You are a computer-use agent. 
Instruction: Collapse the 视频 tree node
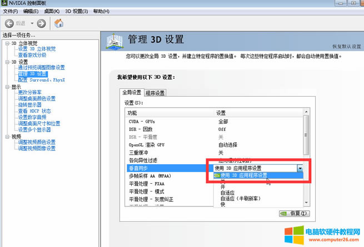(x=7, y=136)
